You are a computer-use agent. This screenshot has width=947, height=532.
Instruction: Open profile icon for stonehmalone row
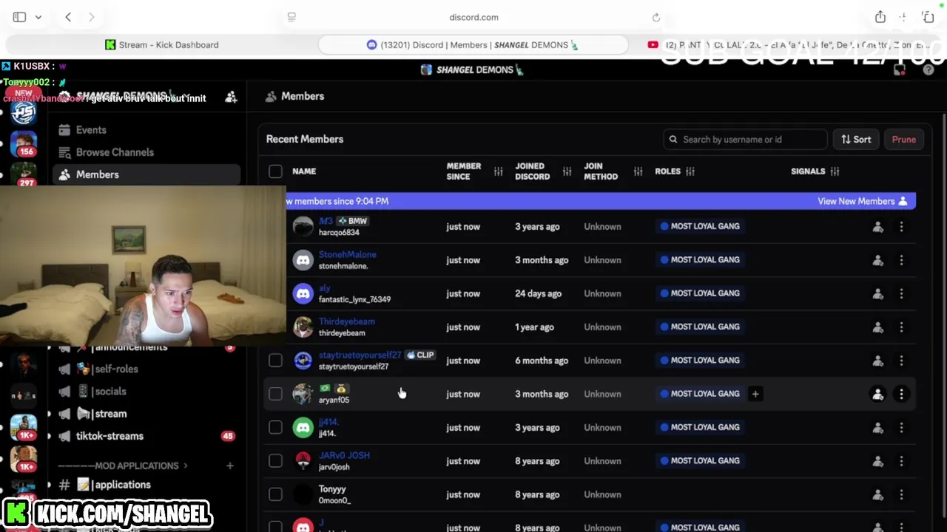click(x=877, y=261)
